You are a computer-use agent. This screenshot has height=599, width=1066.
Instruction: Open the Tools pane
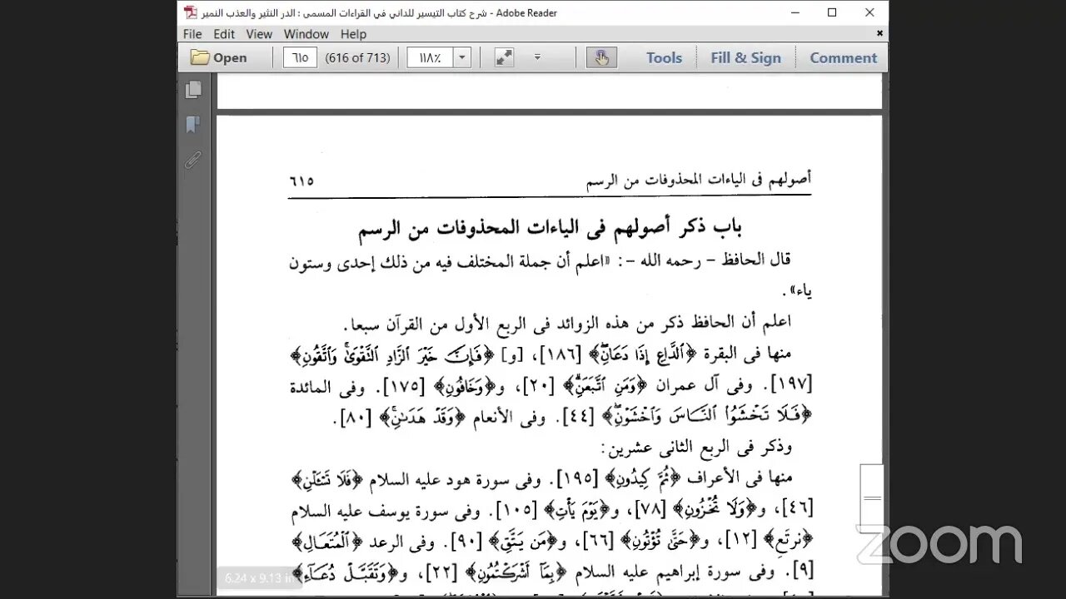pyautogui.click(x=664, y=57)
